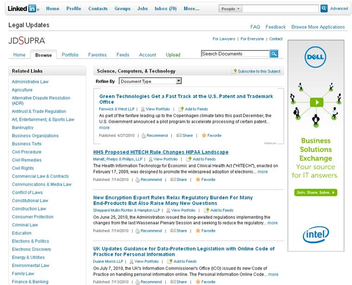This screenshot has height=285, width=352.
Task: Open Finance & Banking related link
Action: click(x=30, y=282)
